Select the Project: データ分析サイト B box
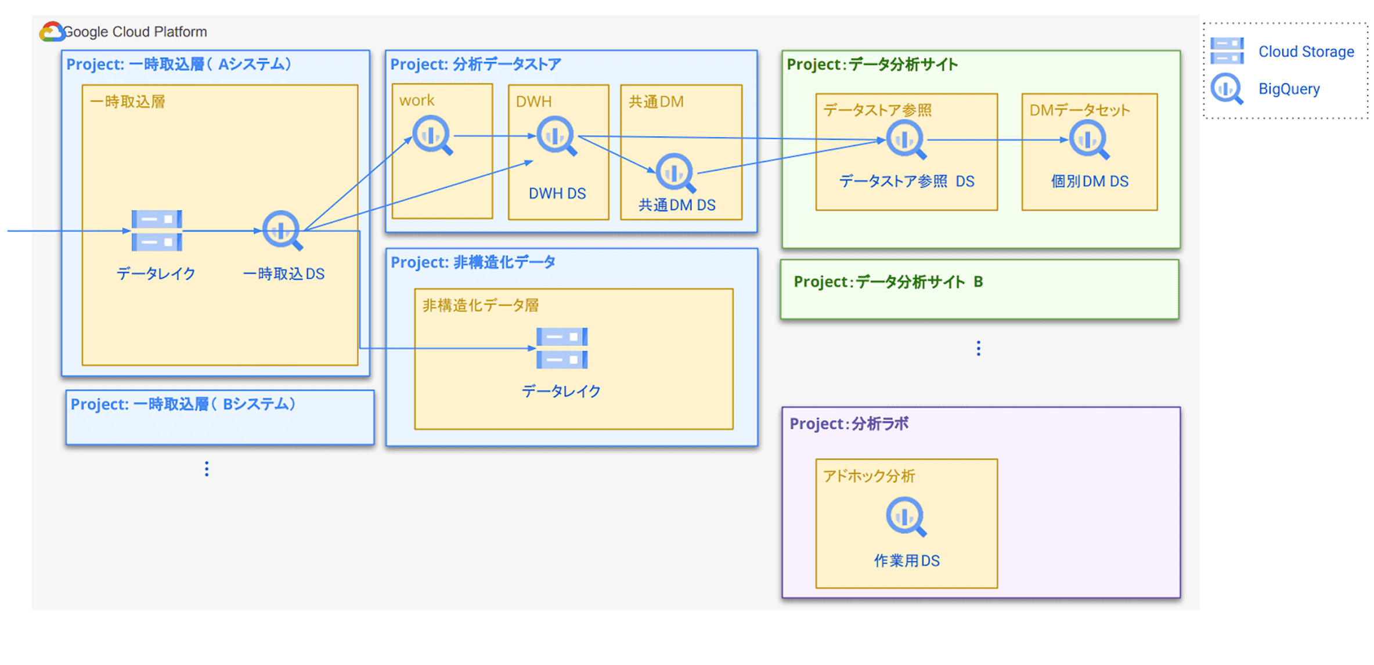This screenshot has height=665, width=1374. [x=979, y=290]
